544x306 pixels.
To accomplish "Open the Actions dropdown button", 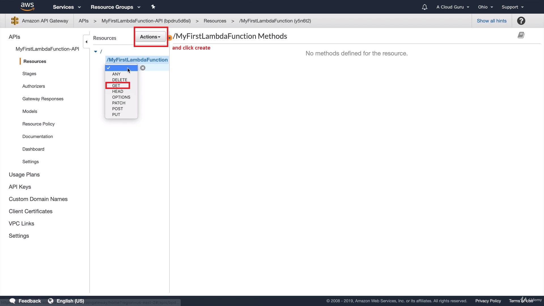I will tap(150, 37).
